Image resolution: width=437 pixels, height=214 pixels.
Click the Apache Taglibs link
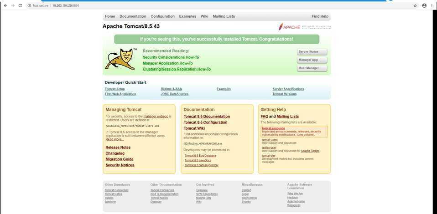[310, 151]
